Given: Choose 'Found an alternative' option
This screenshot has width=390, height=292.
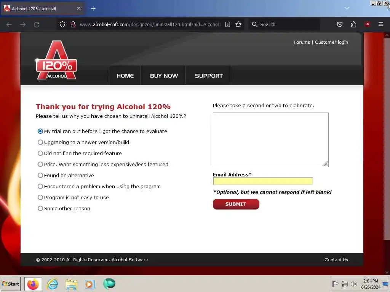Looking at the screenshot, I should tap(40, 175).
